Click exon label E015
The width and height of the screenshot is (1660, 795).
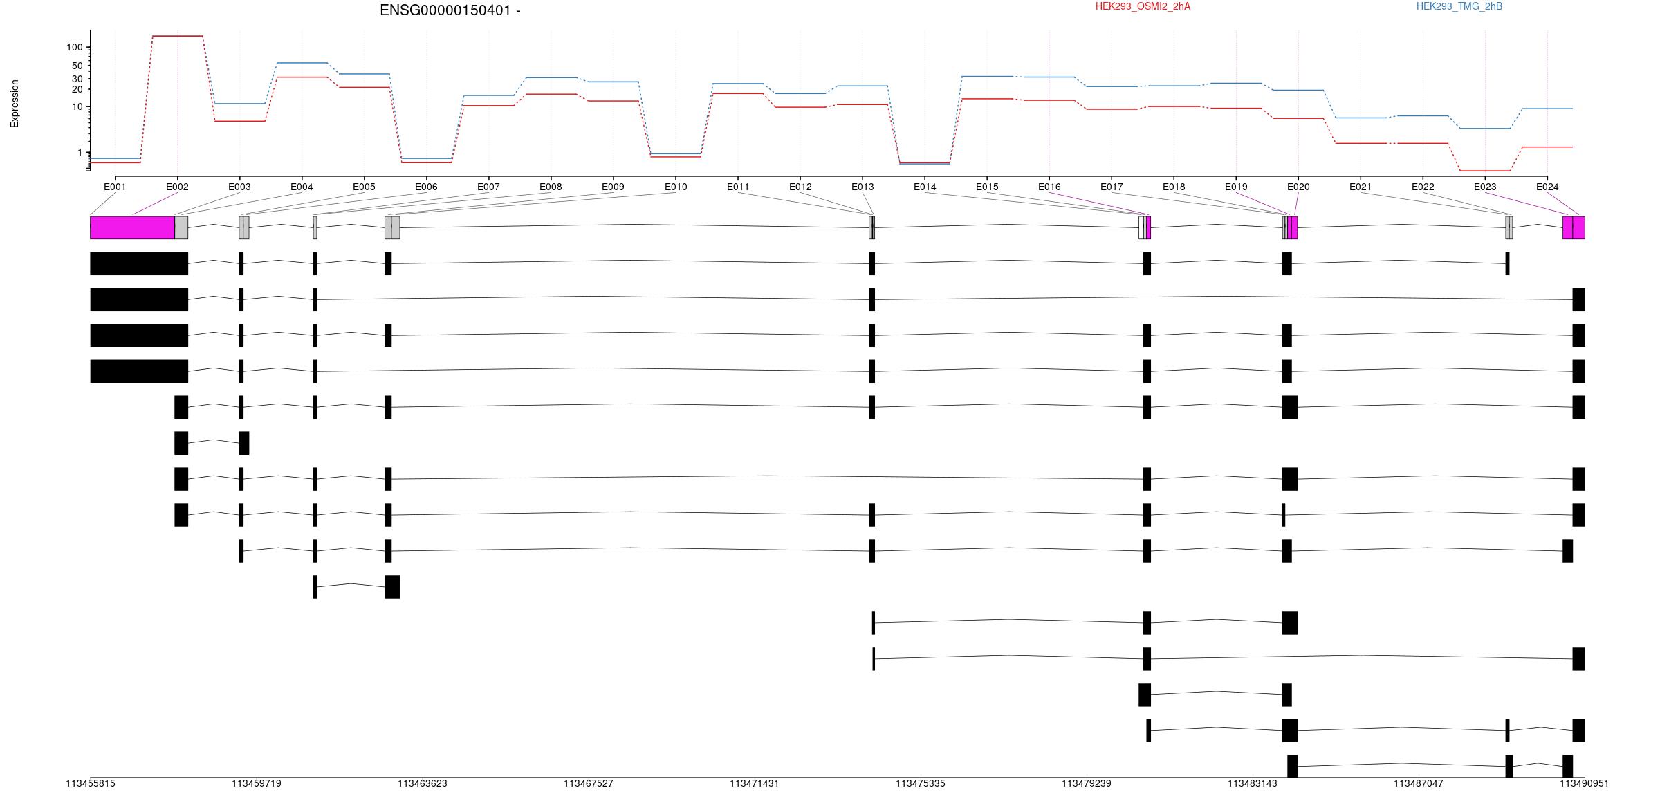(x=987, y=187)
